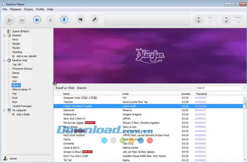Select song Moves Like Jagger

point(148,123)
